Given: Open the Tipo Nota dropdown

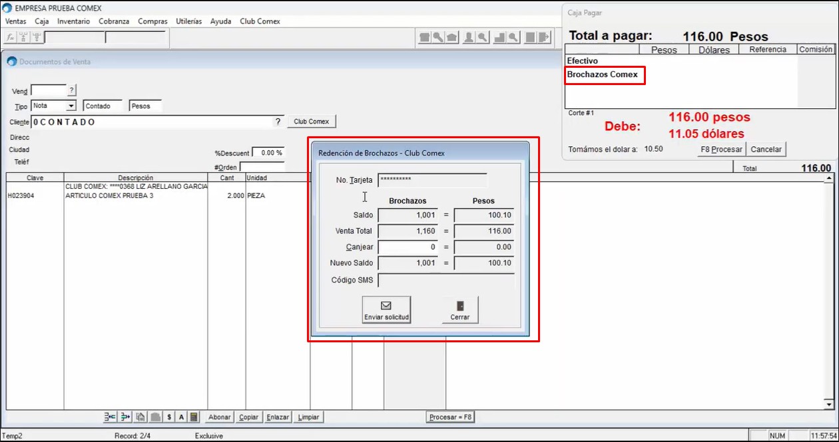Looking at the screenshot, I should [x=71, y=106].
